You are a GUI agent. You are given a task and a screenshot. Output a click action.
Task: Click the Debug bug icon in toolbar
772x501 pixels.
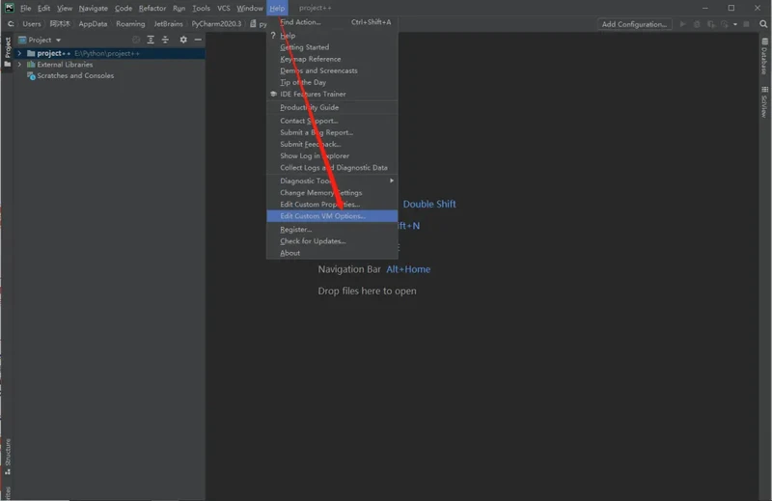[x=697, y=24]
